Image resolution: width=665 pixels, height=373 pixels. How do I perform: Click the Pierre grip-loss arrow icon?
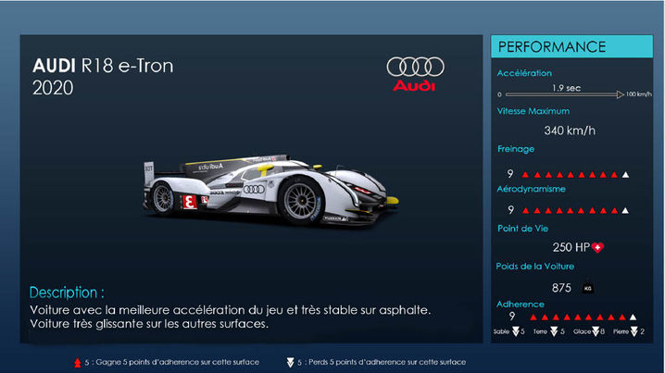(x=634, y=331)
